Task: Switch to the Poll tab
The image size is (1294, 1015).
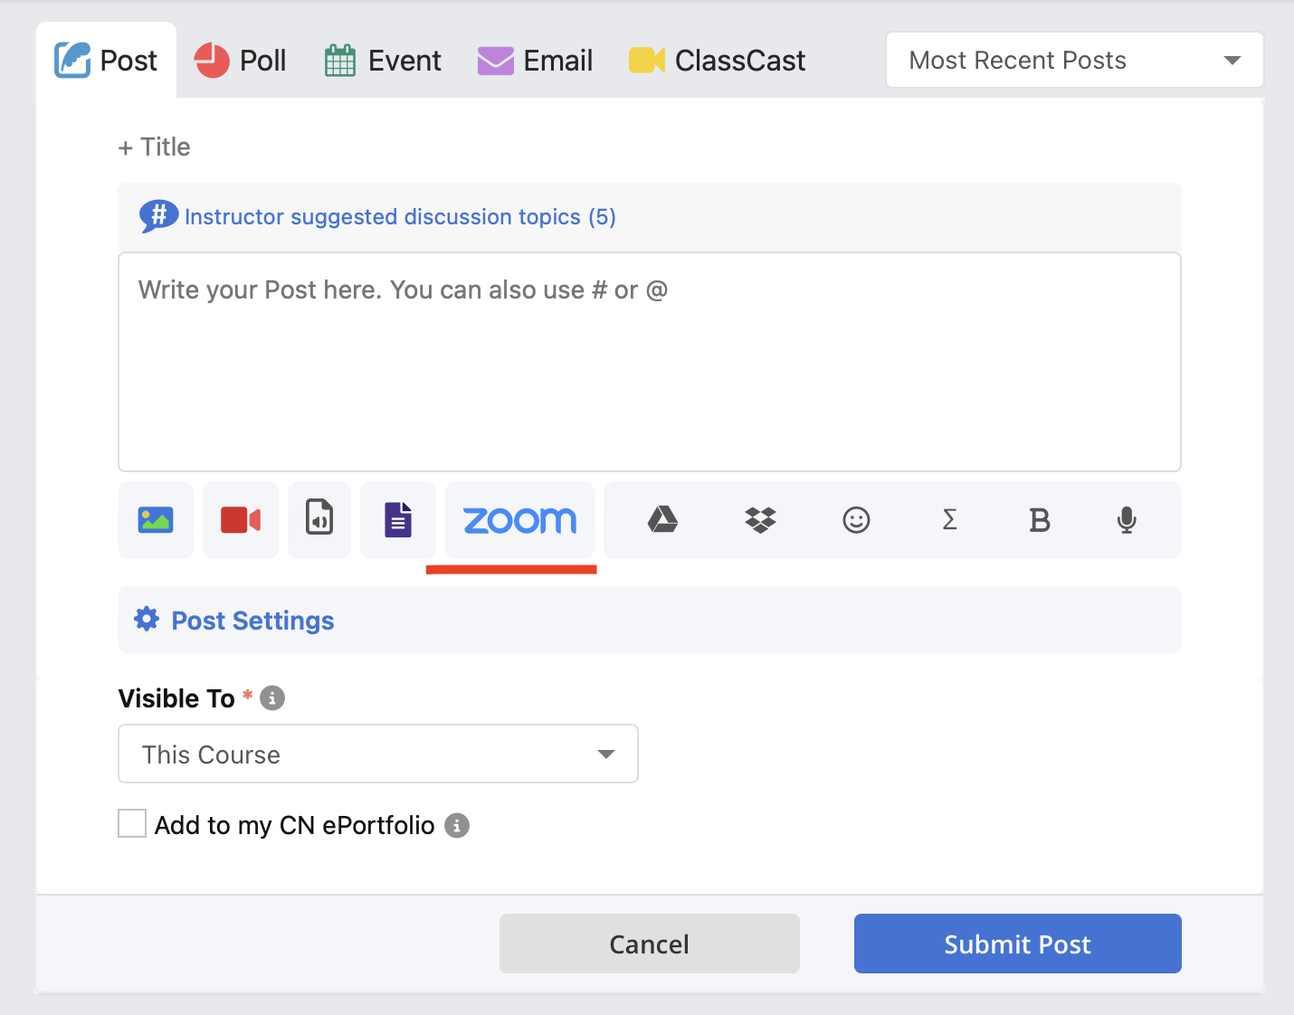Action: click(x=241, y=61)
